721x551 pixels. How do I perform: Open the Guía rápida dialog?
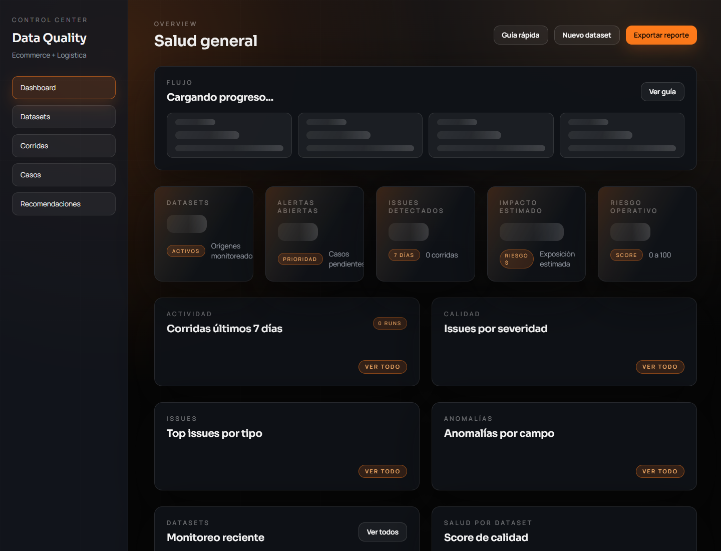tap(521, 35)
